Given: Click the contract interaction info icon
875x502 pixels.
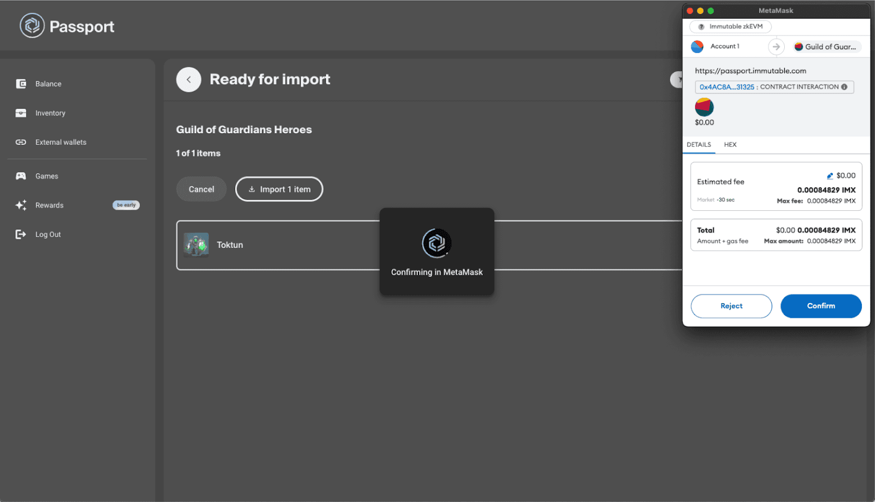Looking at the screenshot, I should 843,87.
